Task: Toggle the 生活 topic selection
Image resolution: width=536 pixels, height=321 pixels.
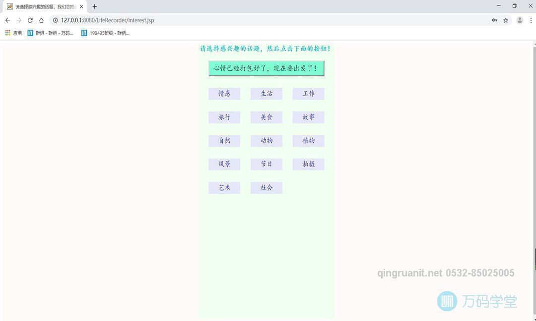Action: (266, 94)
